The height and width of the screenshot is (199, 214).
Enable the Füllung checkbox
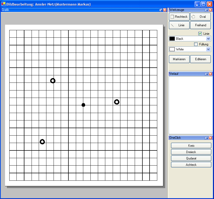196,44
